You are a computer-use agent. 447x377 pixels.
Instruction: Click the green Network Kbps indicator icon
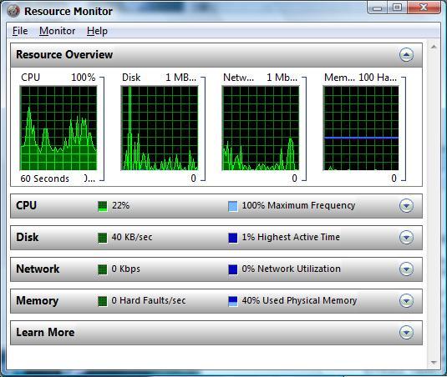pos(102,269)
